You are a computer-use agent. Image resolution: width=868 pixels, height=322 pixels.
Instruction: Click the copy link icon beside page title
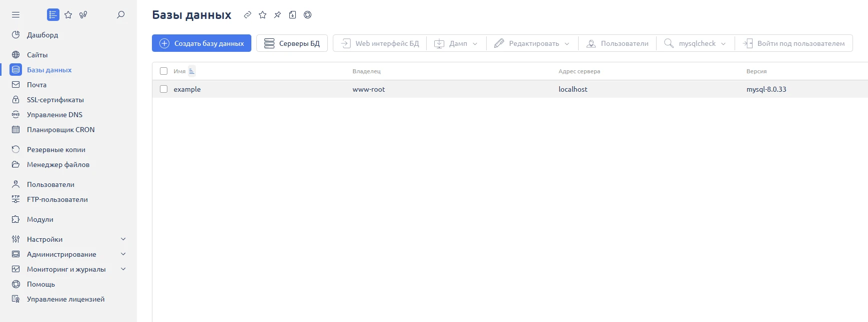247,15
